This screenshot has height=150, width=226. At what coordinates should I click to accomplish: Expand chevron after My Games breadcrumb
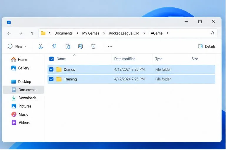(x=104, y=33)
